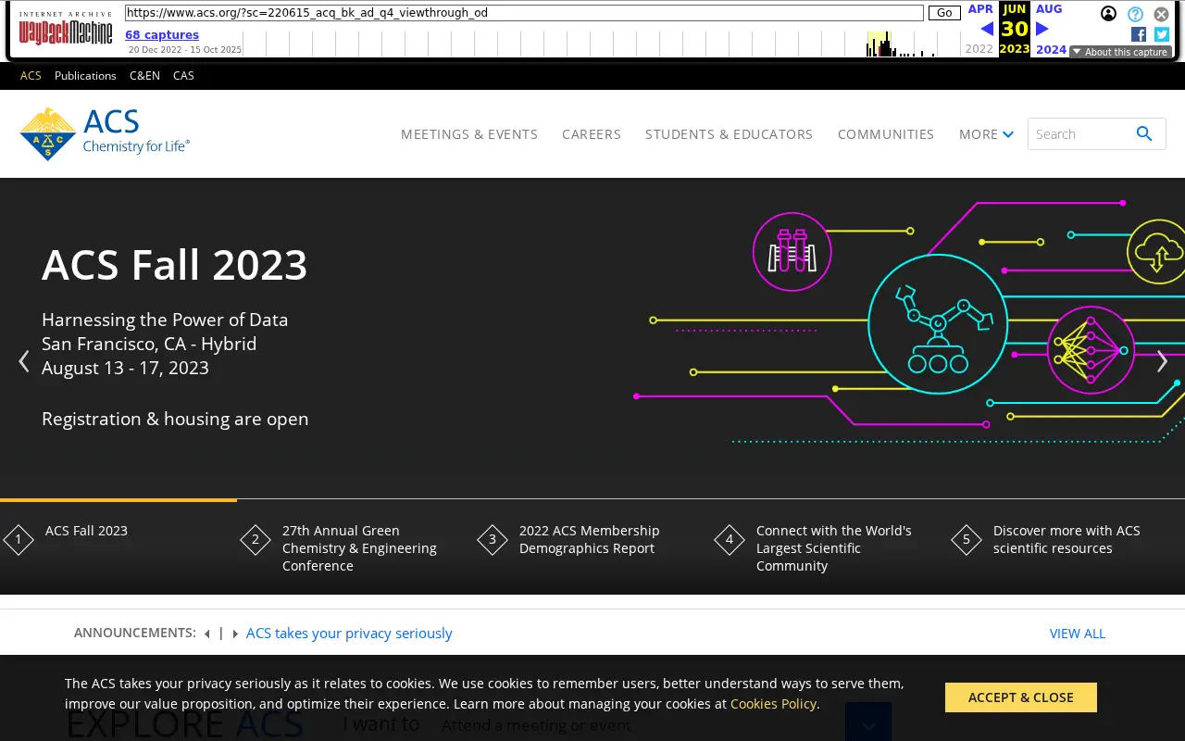Open 68 captures link
This screenshot has width=1185, height=741.
click(162, 35)
